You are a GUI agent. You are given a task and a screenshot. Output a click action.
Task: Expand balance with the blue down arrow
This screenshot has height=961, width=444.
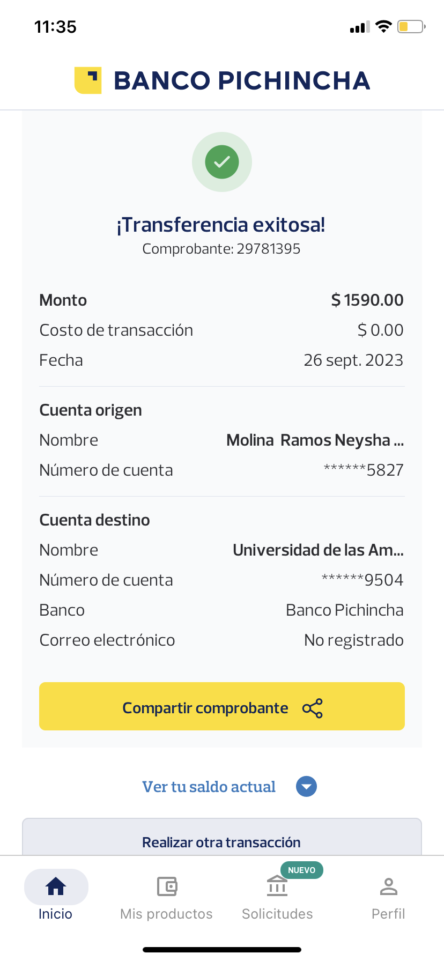pyautogui.click(x=306, y=787)
